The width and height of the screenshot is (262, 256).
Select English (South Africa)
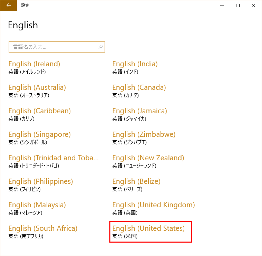pyautogui.click(x=43, y=232)
